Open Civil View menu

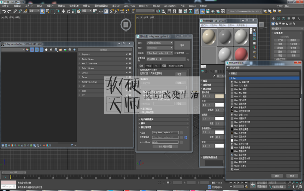coord(129,6)
